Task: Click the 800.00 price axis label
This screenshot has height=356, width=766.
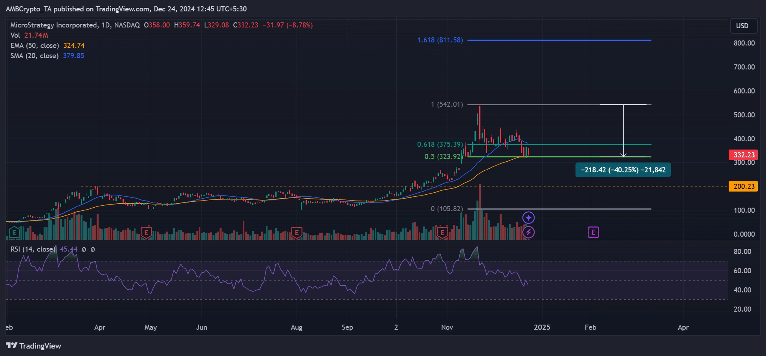Action: (x=744, y=43)
